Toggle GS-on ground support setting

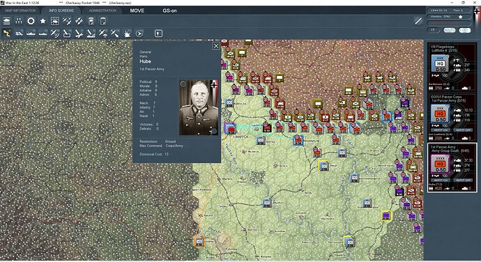[x=169, y=10]
